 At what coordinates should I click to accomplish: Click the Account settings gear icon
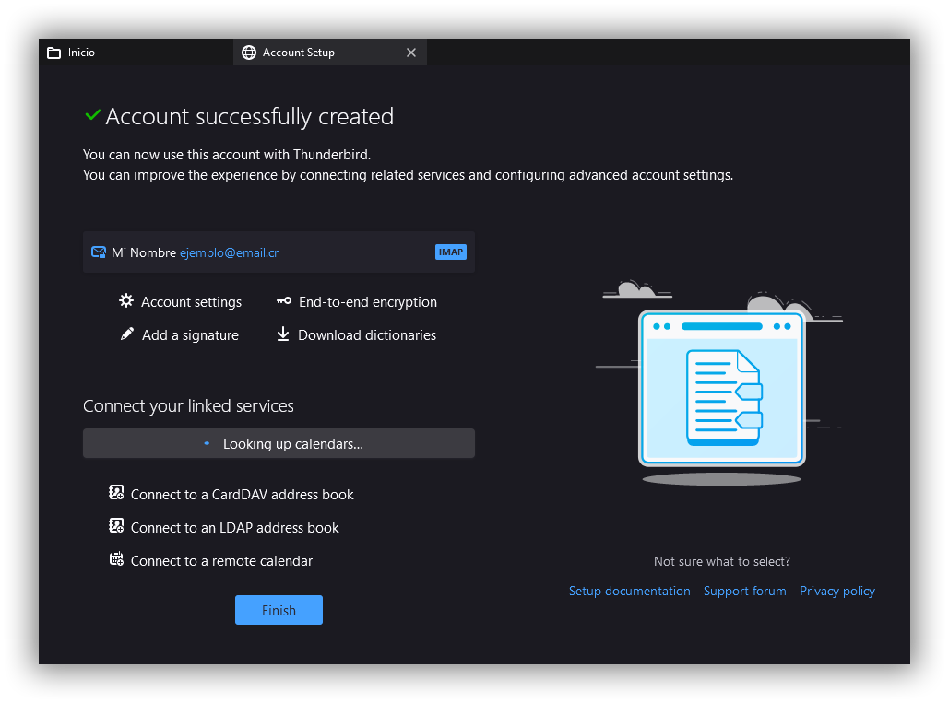tap(126, 301)
